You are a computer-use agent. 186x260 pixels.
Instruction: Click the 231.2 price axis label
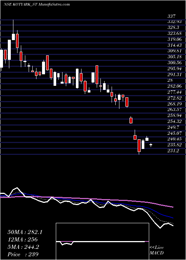click(174, 150)
